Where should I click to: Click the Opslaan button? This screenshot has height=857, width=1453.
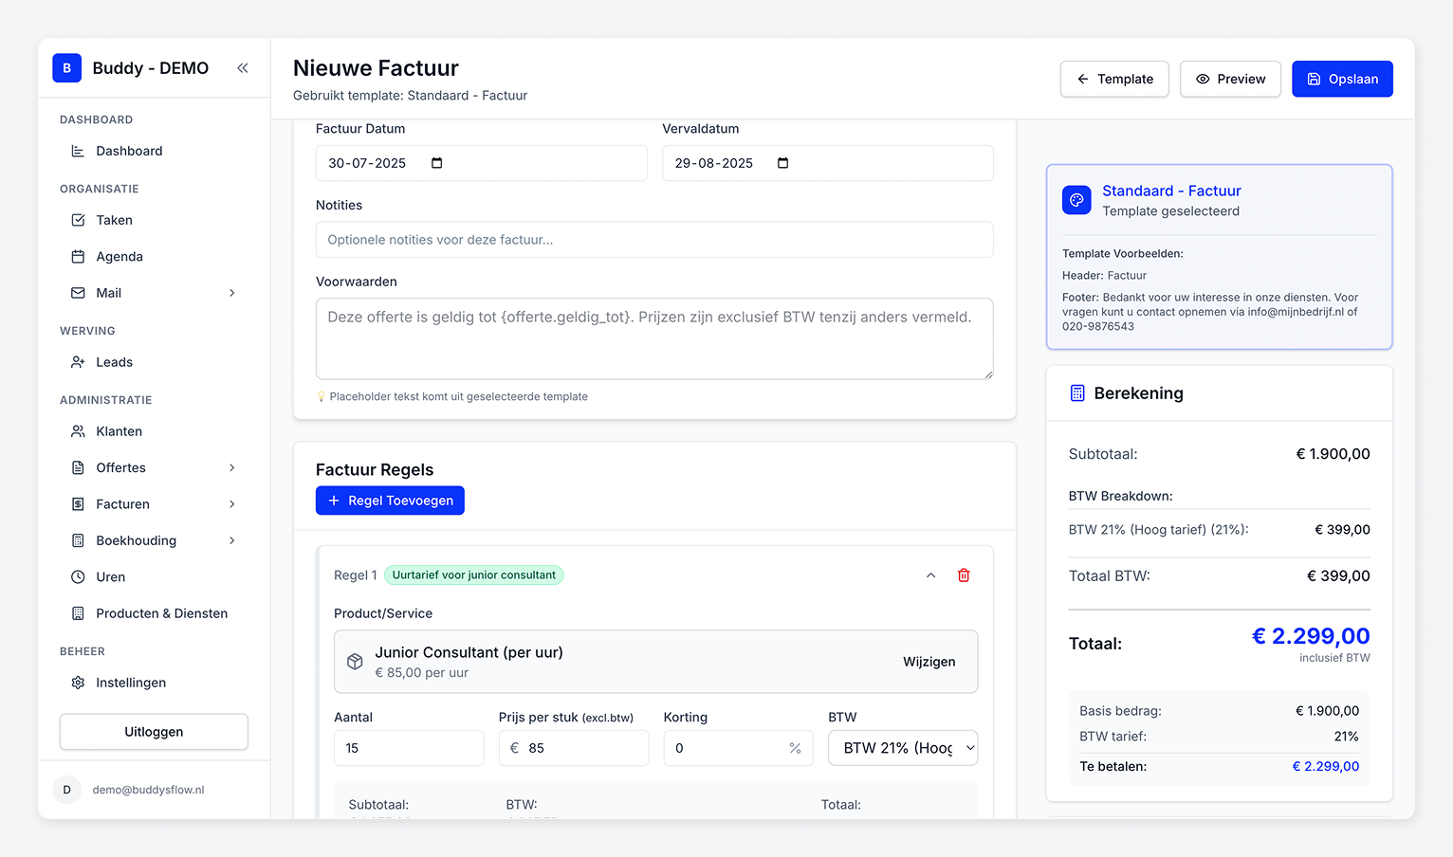click(x=1342, y=79)
